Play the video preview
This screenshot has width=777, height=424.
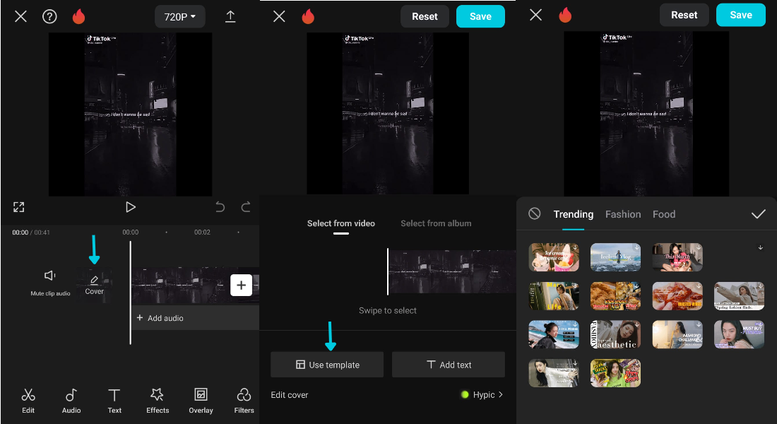[131, 207]
